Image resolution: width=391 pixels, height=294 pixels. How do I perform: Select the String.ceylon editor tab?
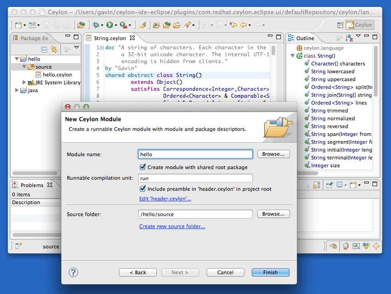click(109, 38)
